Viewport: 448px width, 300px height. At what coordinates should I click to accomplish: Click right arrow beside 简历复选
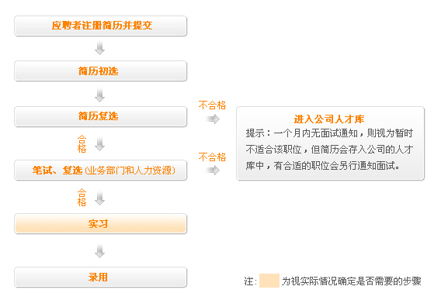point(213,119)
